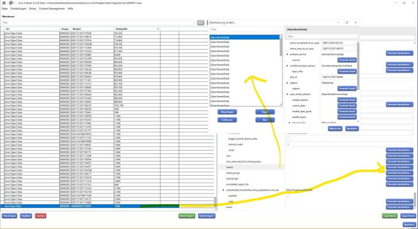Sort by the Dateigröße column header
This screenshot has height=229, width=418.
pyautogui.click(x=137, y=29)
